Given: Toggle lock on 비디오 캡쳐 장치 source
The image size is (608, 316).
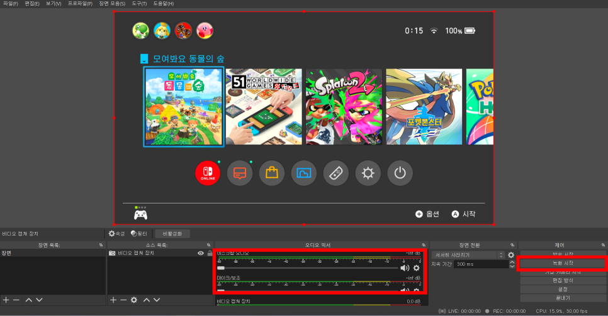Looking at the screenshot, I should click(210, 253).
